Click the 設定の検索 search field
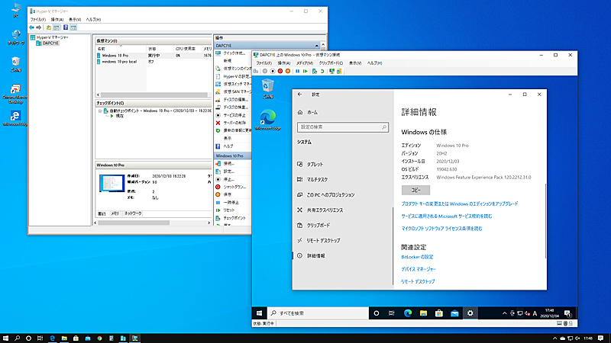The width and height of the screenshot is (611, 343). point(342,127)
